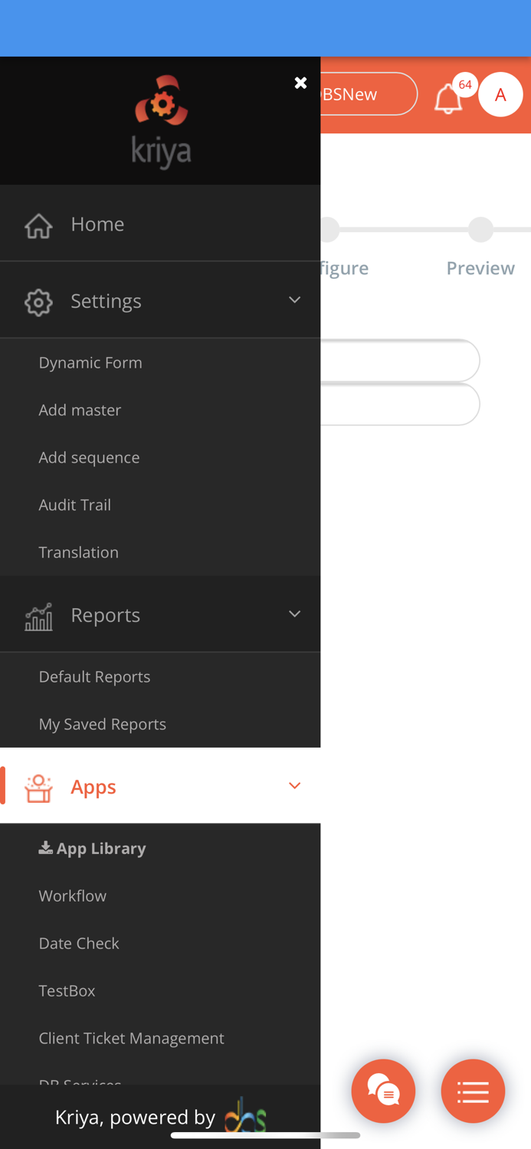Collapse the Apps section chevron
Screen dimensions: 531x1149
[x=294, y=786]
